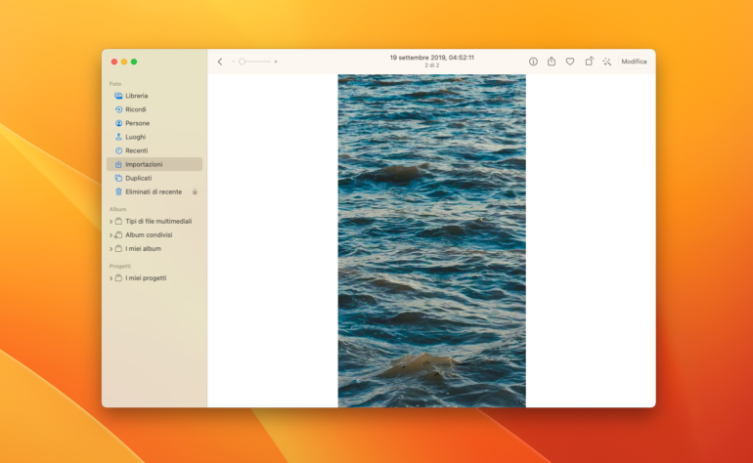Viewport: 753px width, 463px height.
Task: Click the zoom in plus sign
Action: 276,62
